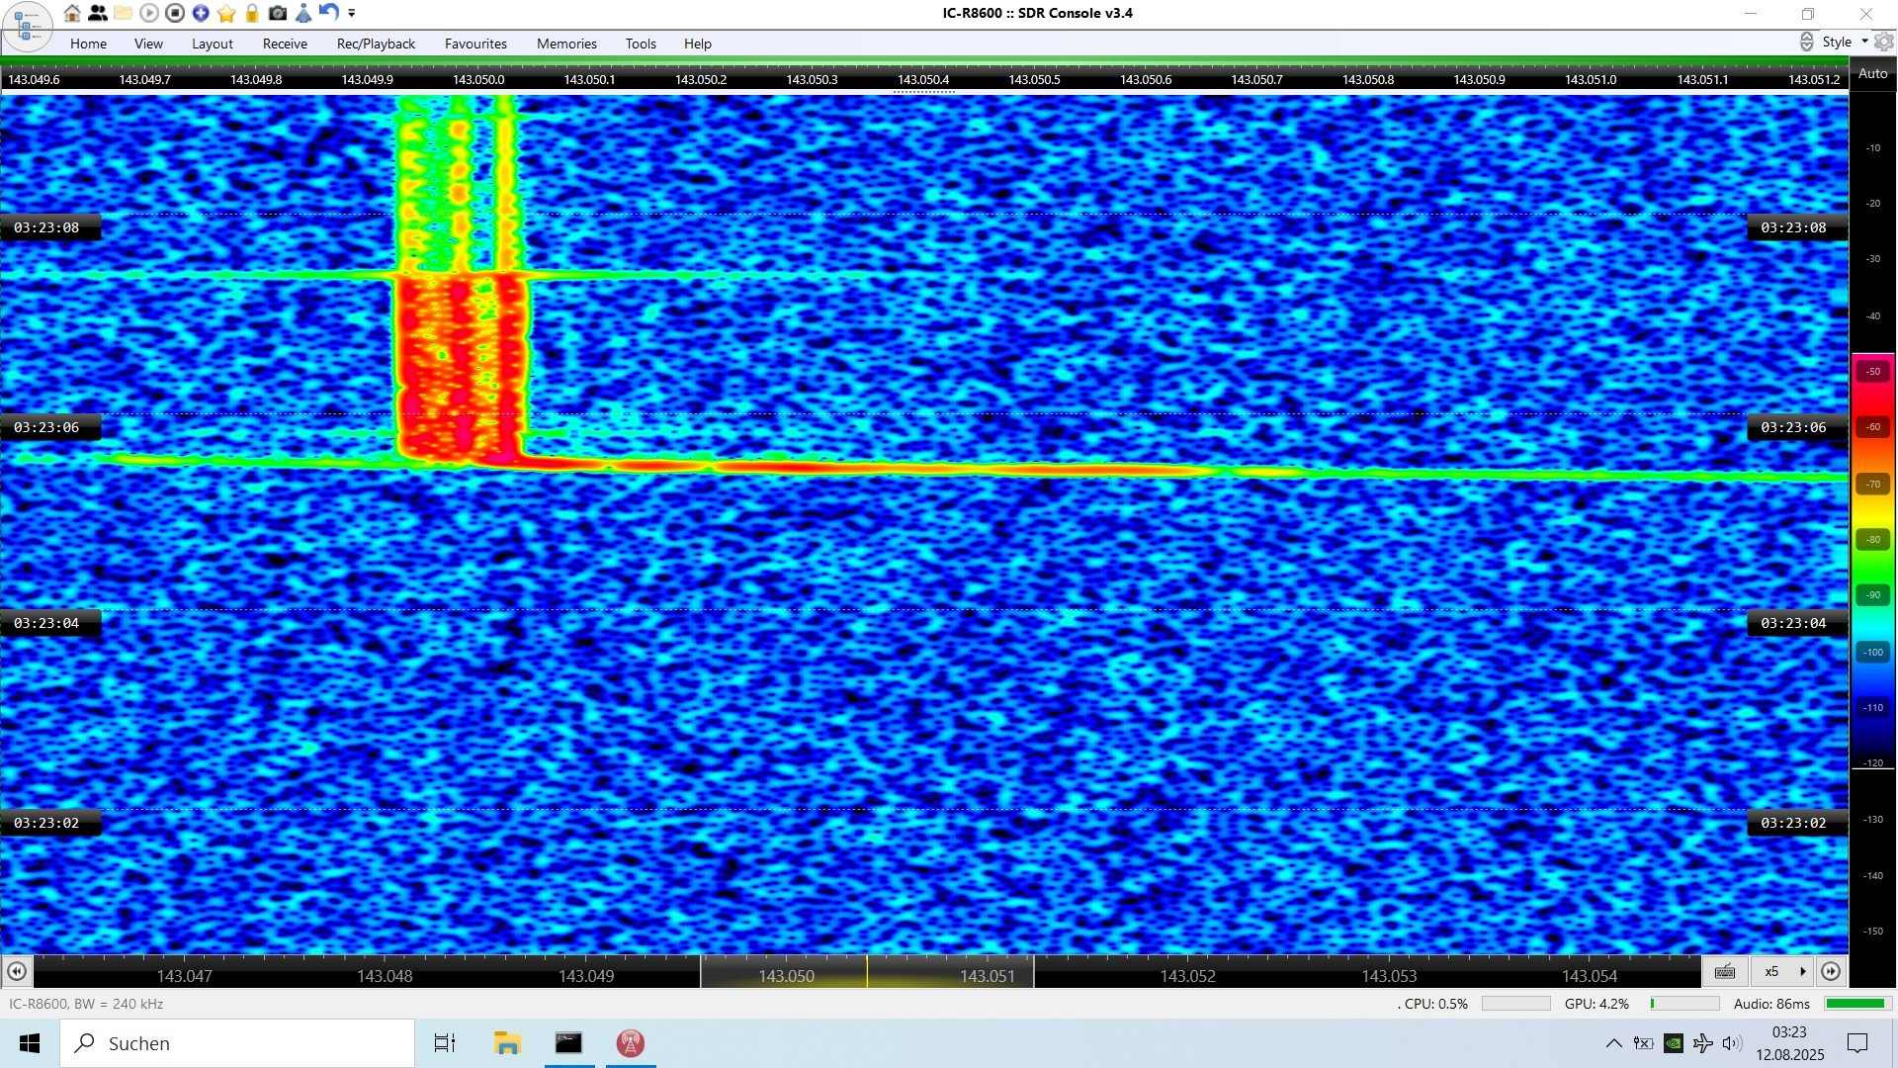Expand the quick access toolbar customize arrow
This screenshot has height=1068, width=1898.
[352, 13]
